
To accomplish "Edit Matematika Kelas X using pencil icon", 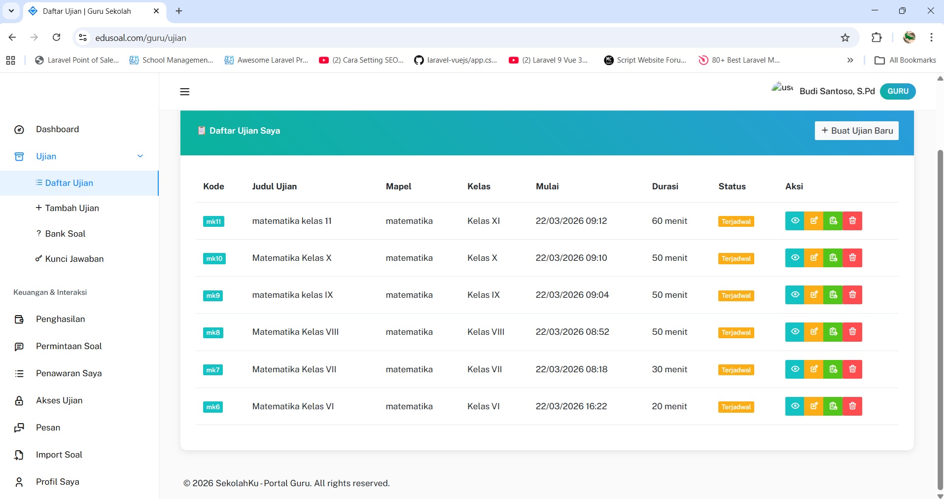I will point(814,257).
